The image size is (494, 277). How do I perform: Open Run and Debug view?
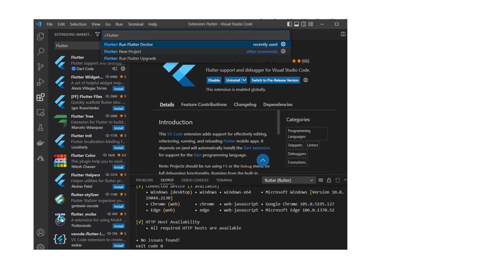41,82
